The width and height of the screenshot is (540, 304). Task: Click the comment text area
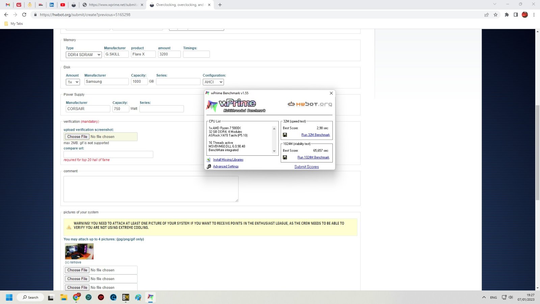(x=151, y=189)
